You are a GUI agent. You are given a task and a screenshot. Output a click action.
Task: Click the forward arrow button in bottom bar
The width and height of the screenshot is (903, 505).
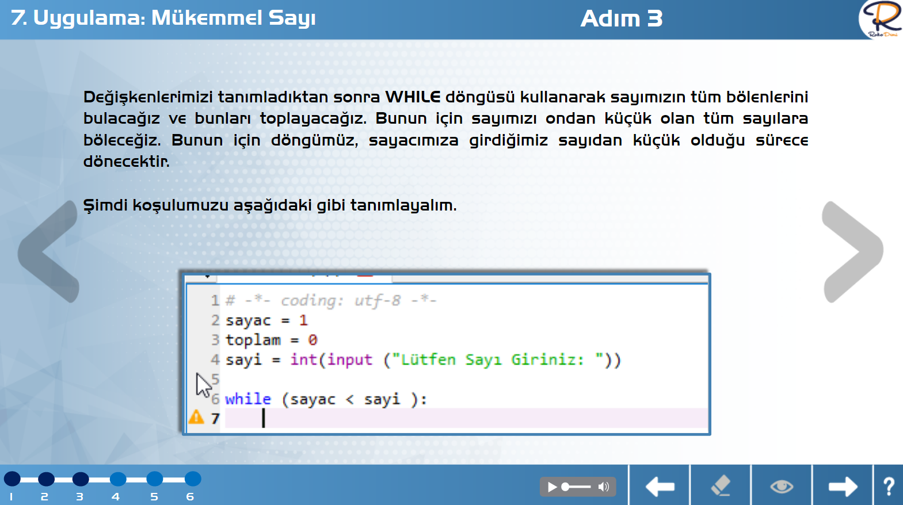click(843, 486)
